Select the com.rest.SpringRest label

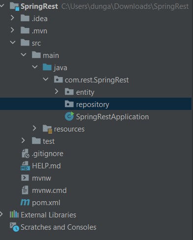point(97,80)
